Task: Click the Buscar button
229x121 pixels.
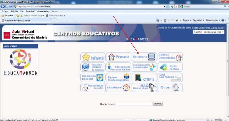Action: point(157,103)
